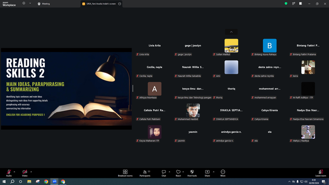The height and width of the screenshot is (185, 329).
Task: Open taskbar clock and date
Action: click(x=314, y=181)
